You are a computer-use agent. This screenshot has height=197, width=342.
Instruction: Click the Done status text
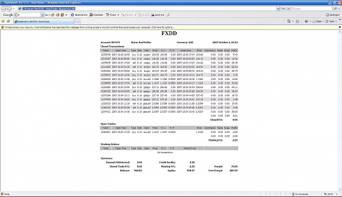coord(7,194)
